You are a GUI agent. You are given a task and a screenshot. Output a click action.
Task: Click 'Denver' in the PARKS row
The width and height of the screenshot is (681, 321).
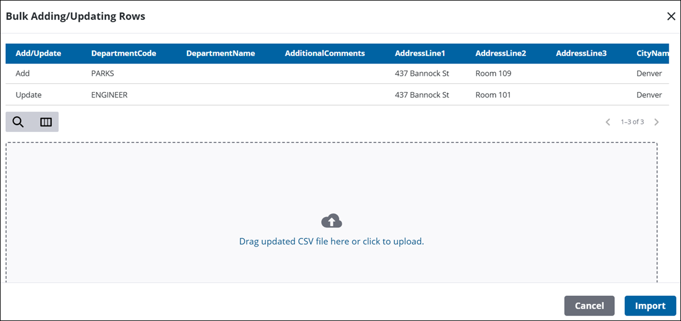649,73
